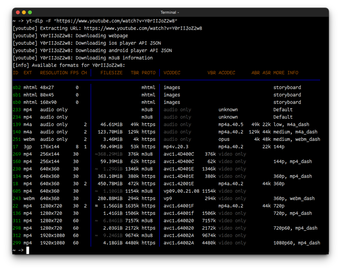This screenshot has width=341, height=271.
Task: Click the URL on the Extracting URL line
Action: tap(143, 28)
